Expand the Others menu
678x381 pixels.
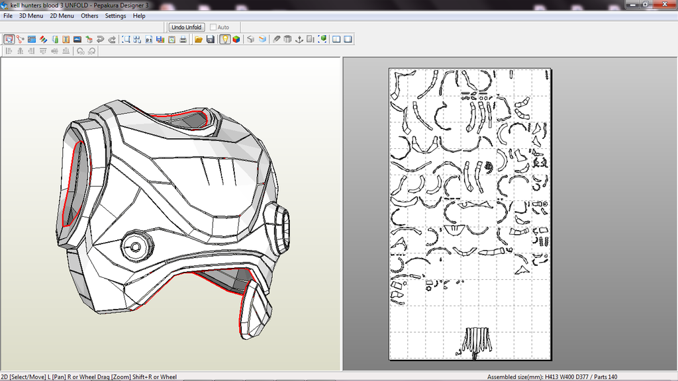[x=89, y=16]
